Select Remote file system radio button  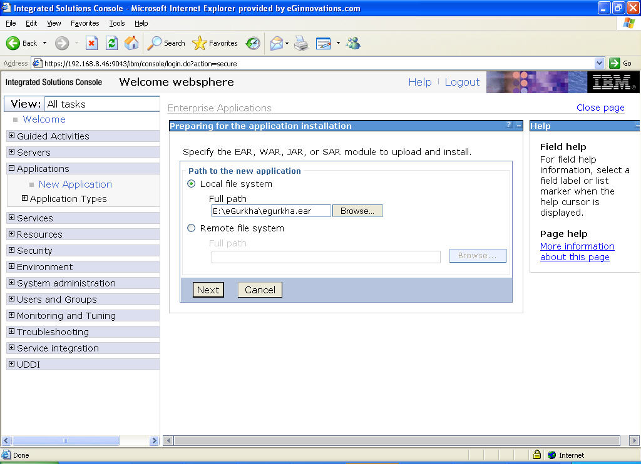click(191, 228)
